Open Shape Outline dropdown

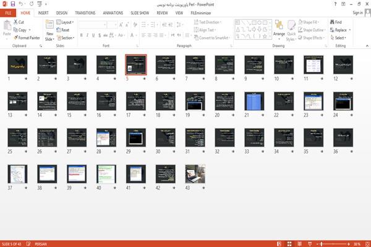point(312,30)
